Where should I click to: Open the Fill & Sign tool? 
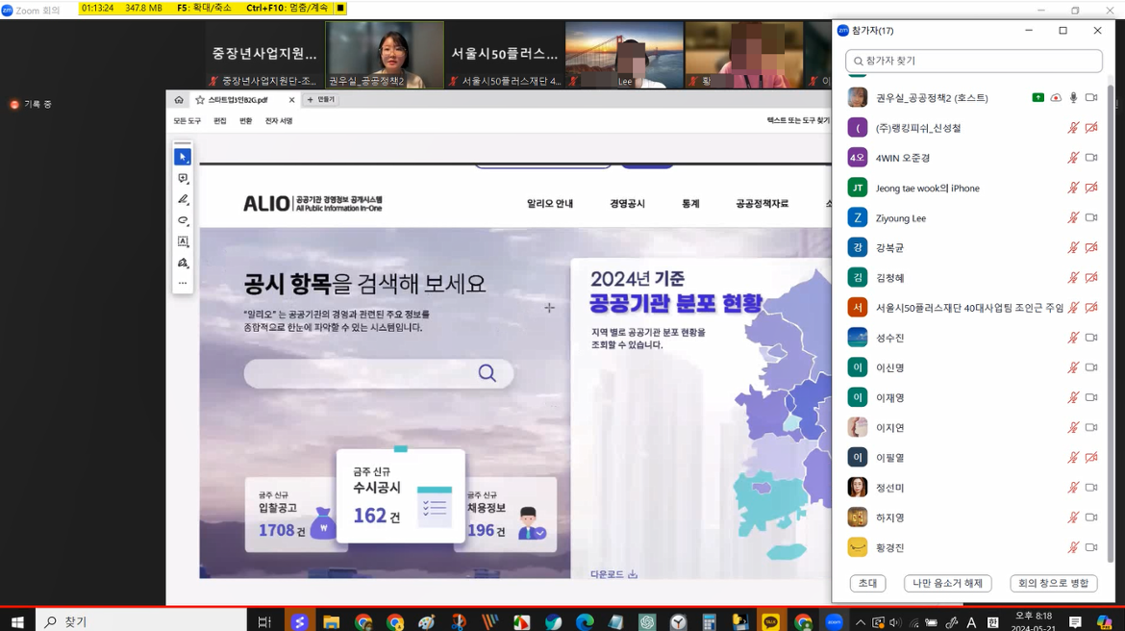(183, 263)
